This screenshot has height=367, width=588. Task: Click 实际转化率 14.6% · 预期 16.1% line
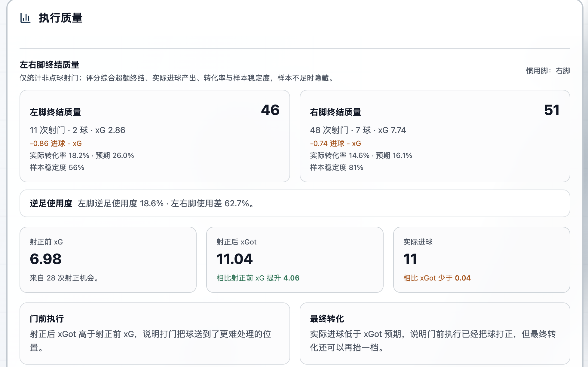pyautogui.click(x=361, y=156)
